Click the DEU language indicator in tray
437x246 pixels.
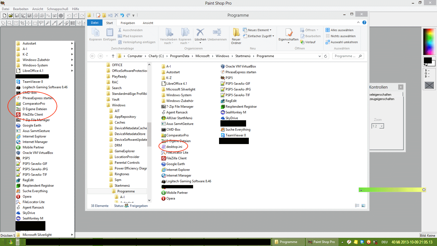[x=385, y=242]
